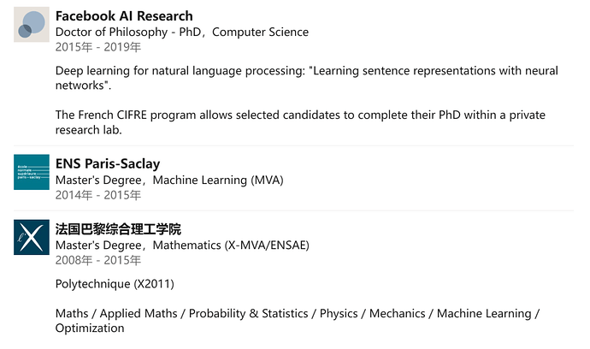Click the Polytechnique (X2011) line
Screen dimensions: 590x349
click(115, 283)
